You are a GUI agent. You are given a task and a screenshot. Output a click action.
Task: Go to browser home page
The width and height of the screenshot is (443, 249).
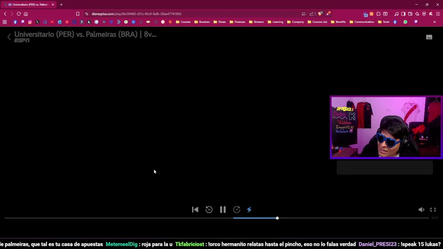click(26, 14)
